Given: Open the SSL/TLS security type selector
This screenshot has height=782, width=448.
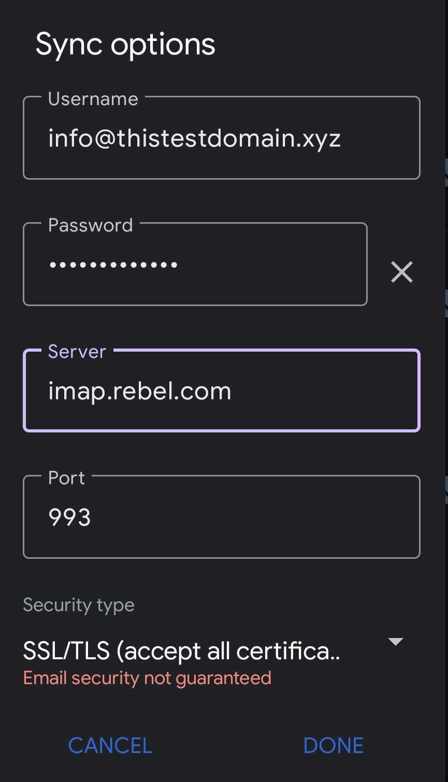Looking at the screenshot, I should [x=181, y=651].
